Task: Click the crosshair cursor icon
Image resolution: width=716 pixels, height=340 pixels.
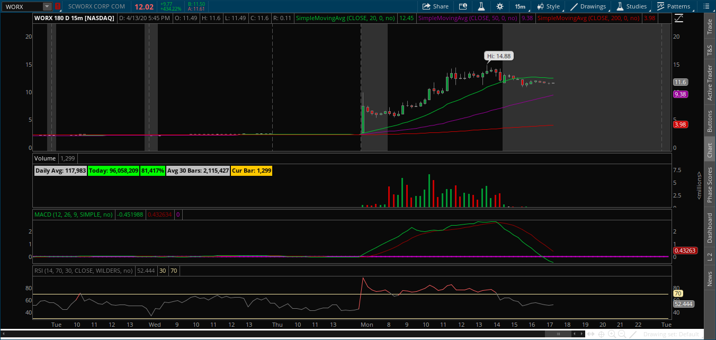Action: point(601,334)
